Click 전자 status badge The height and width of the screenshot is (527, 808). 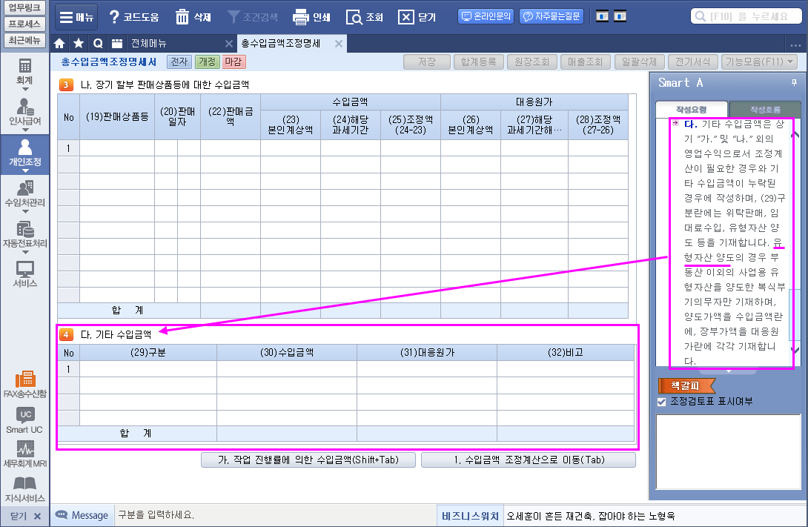[179, 62]
